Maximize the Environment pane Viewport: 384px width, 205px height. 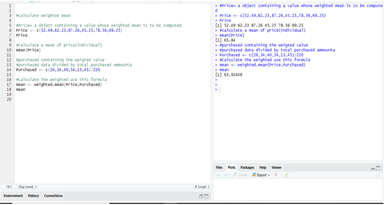206,196
